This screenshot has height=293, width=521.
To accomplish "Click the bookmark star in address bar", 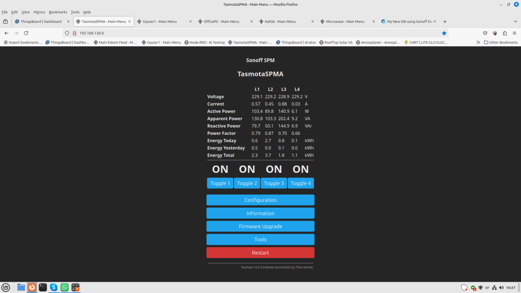I will pyautogui.click(x=444, y=33).
